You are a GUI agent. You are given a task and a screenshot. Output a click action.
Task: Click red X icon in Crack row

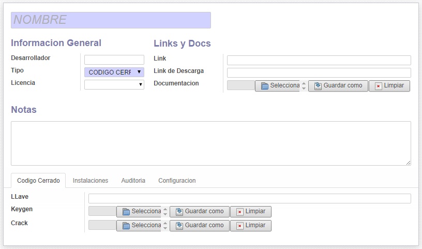point(239,226)
